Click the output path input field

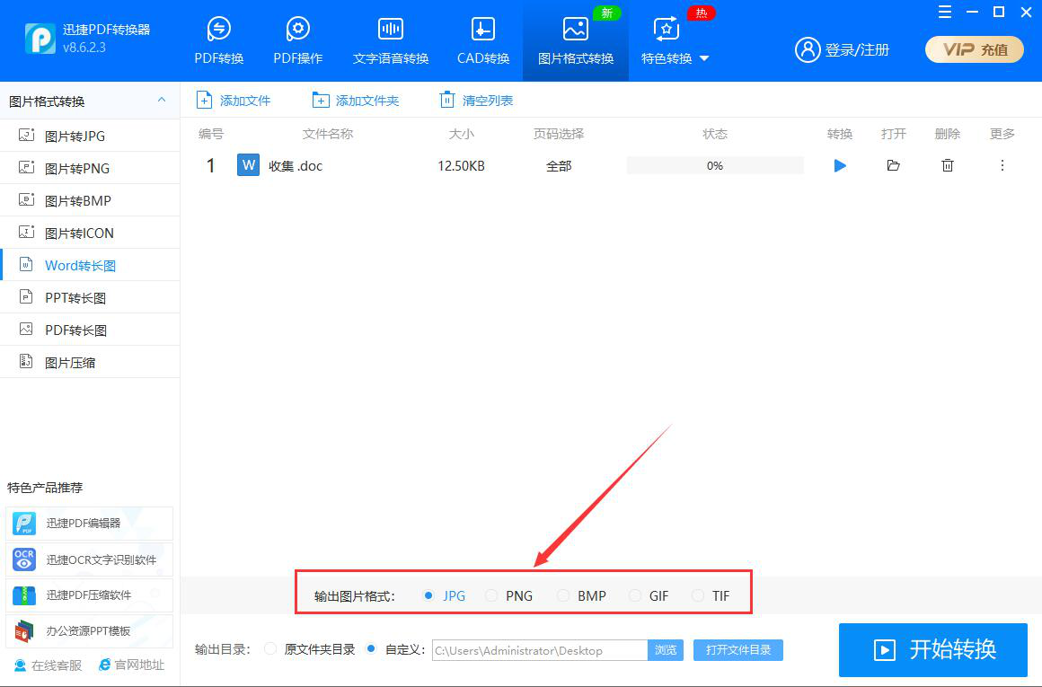tap(540, 650)
